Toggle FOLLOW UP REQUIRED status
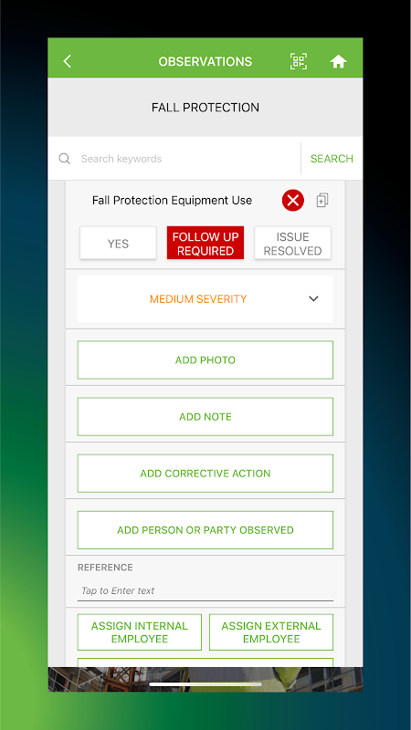Image resolution: width=411 pixels, height=730 pixels. coord(205,243)
